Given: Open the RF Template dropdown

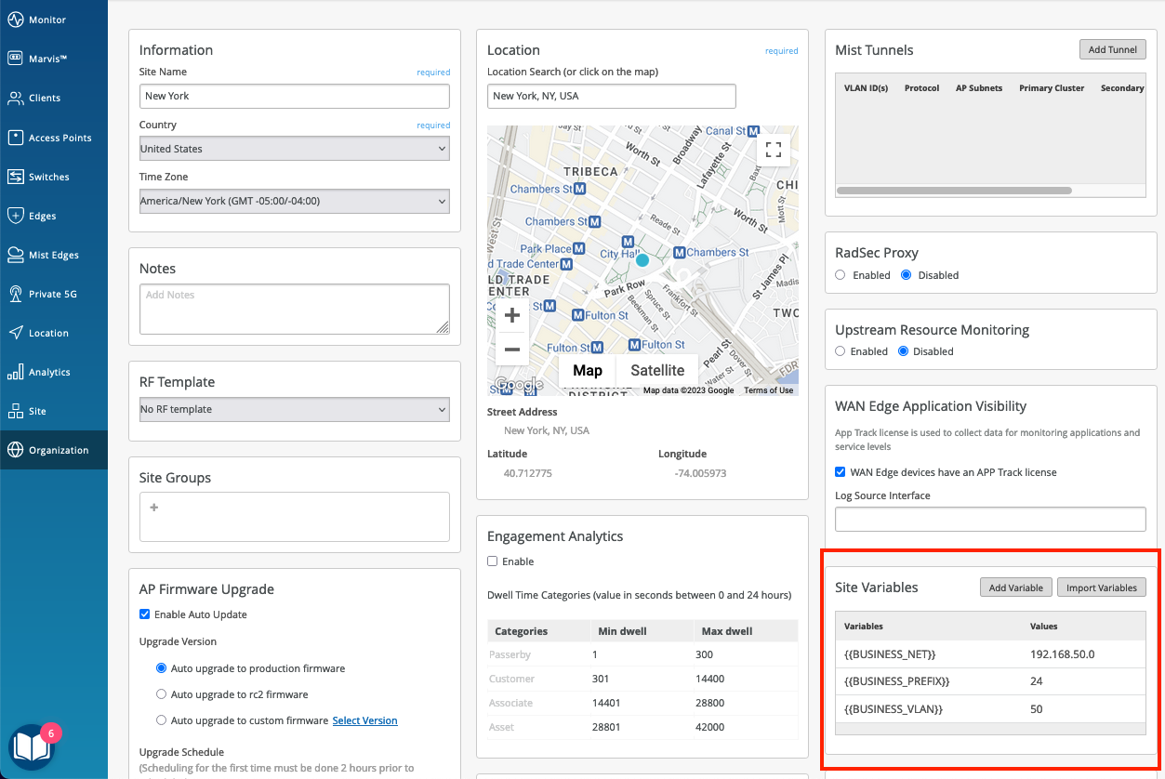Looking at the screenshot, I should pos(294,409).
